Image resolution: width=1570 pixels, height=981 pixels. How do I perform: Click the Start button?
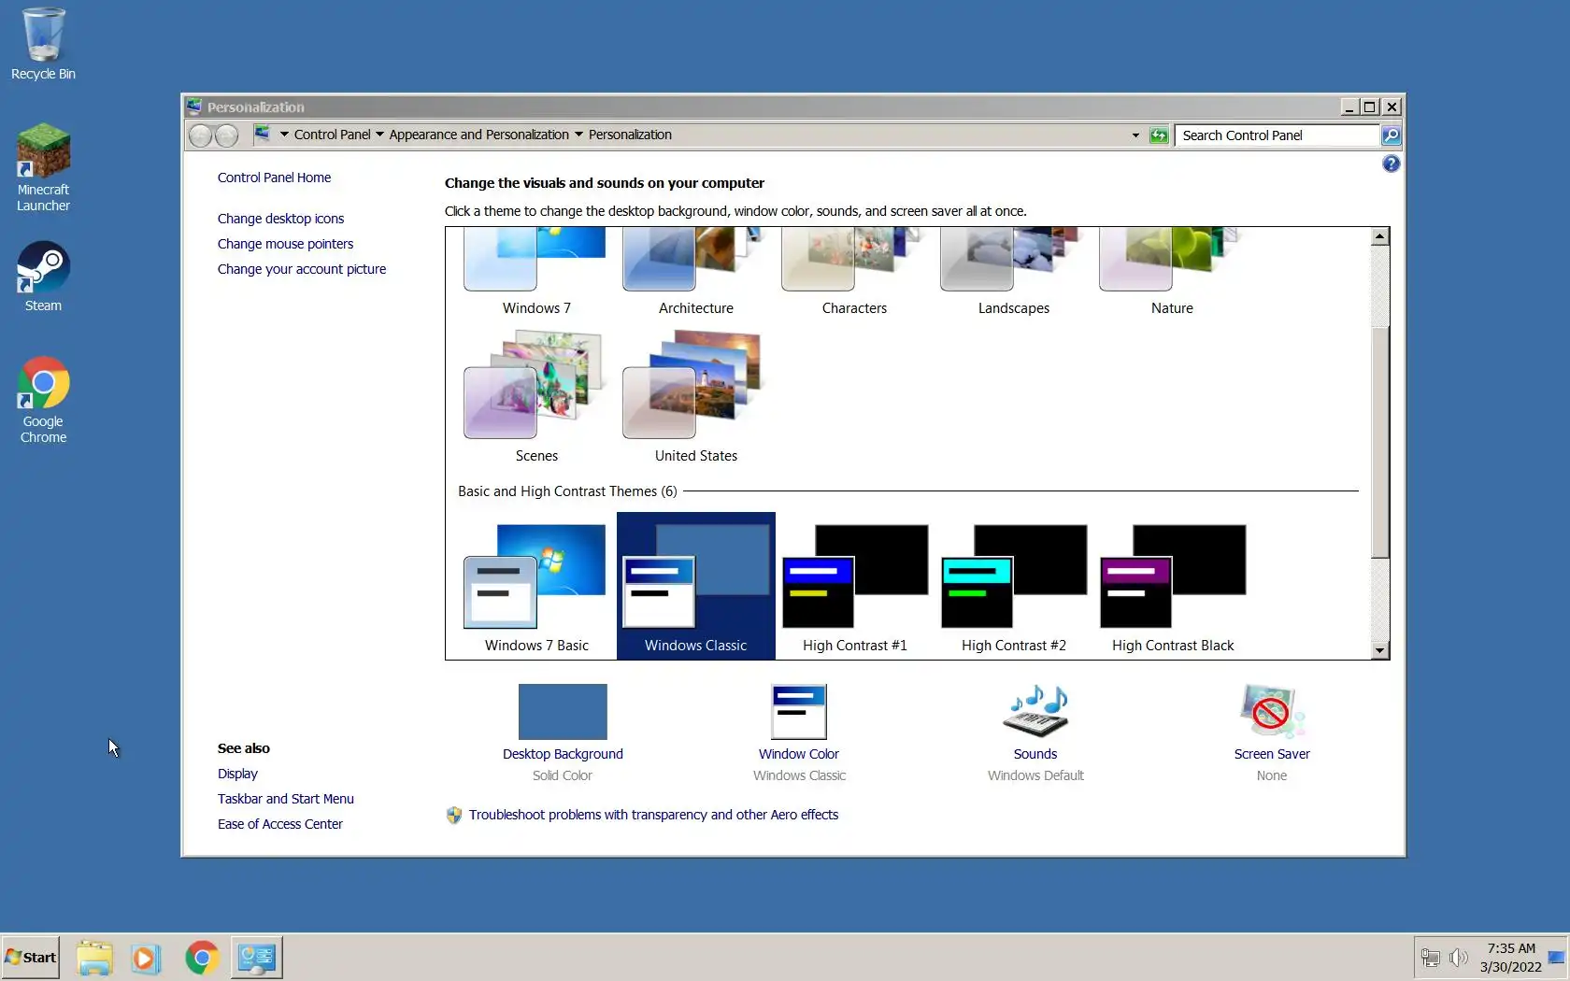(x=31, y=957)
